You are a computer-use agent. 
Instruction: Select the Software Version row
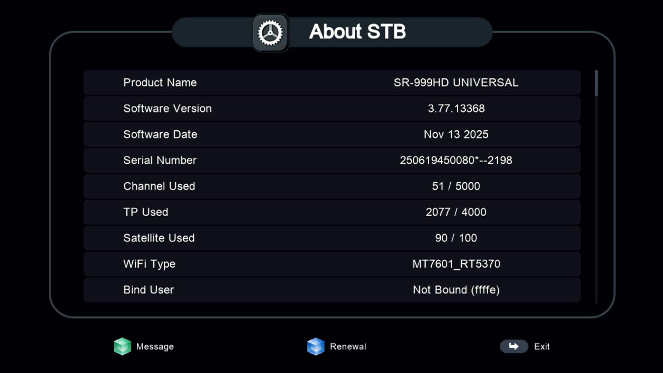331,108
